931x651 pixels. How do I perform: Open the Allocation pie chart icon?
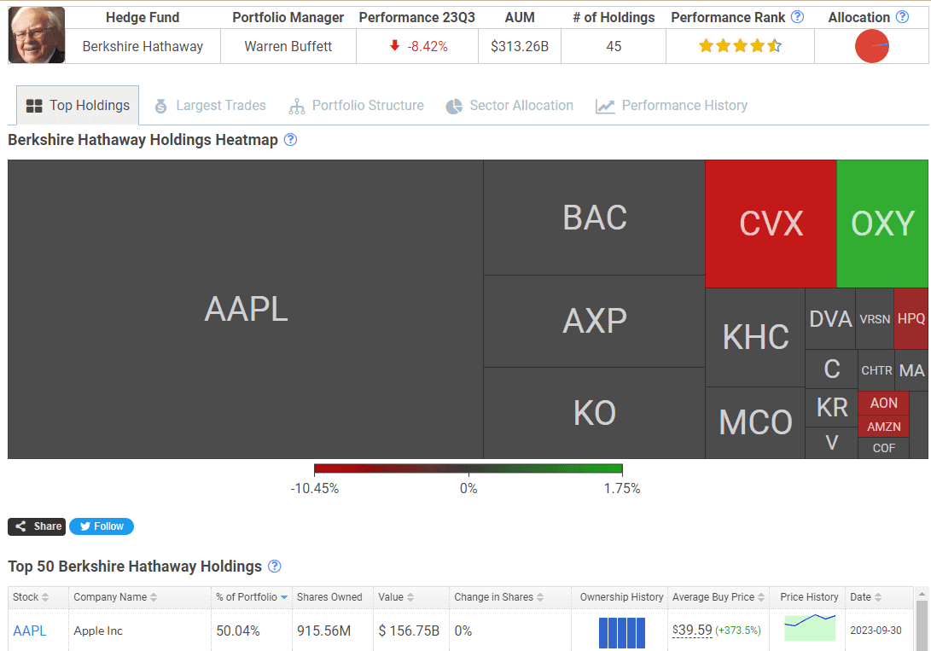[x=871, y=46]
